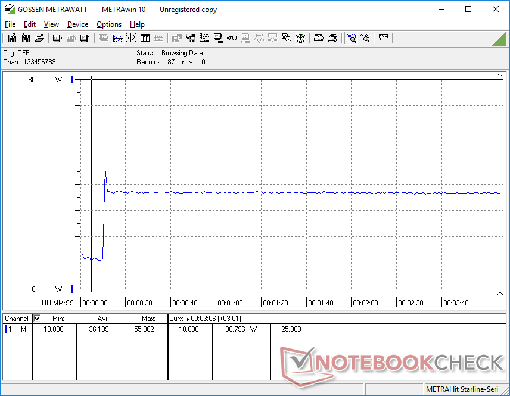Viewport: 510px width, 396px height.
Task: Click the 00:02:40 time axis label
Action: (x=456, y=303)
